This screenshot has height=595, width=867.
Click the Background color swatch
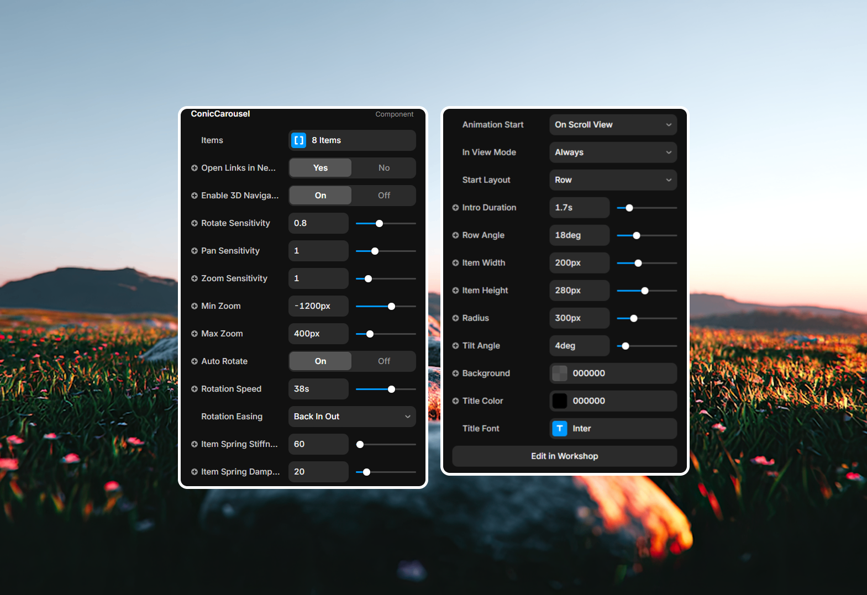[x=560, y=373]
